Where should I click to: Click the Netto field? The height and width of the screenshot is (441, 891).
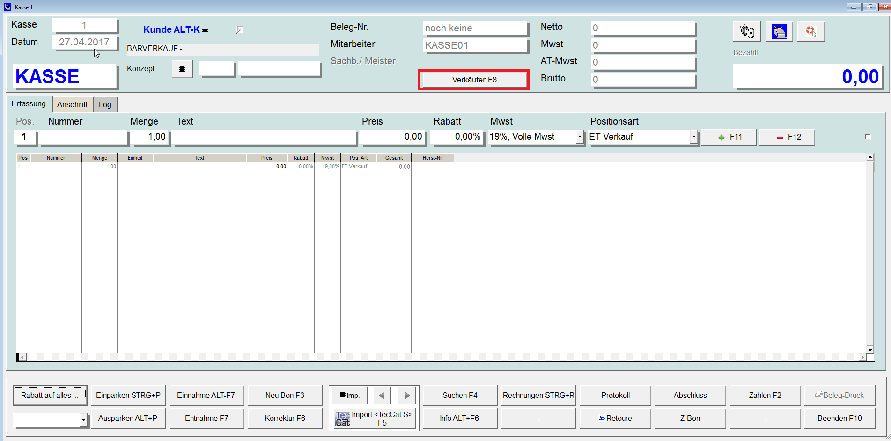coord(643,28)
